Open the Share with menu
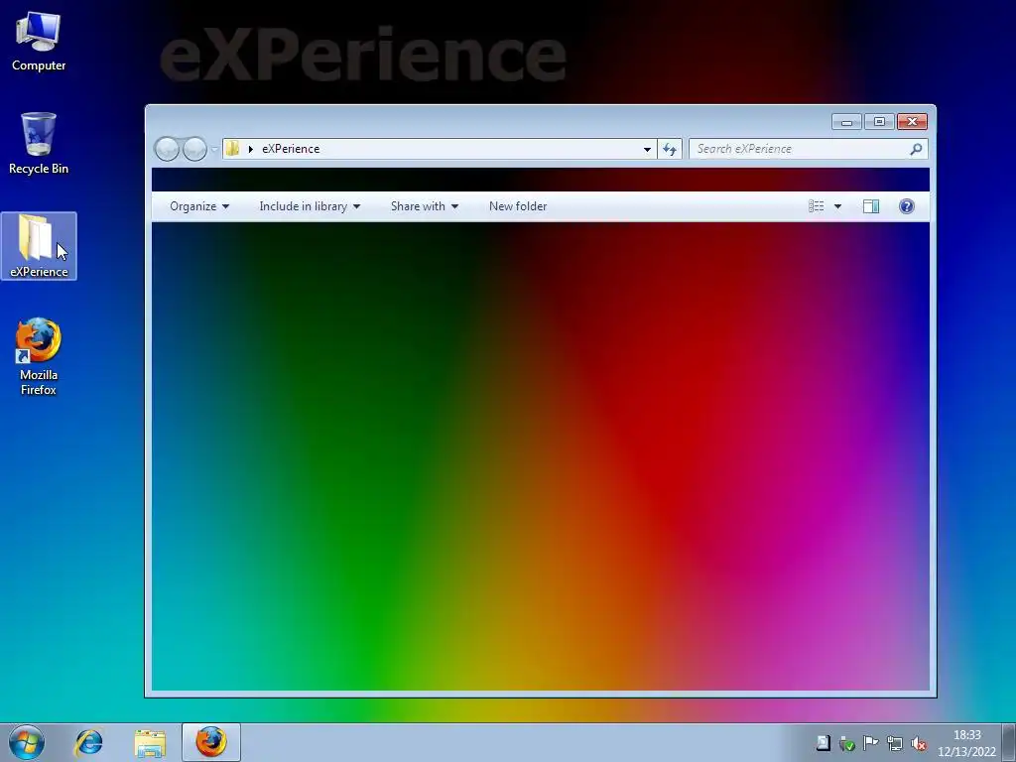The width and height of the screenshot is (1016, 762). (x=425, y=206)
